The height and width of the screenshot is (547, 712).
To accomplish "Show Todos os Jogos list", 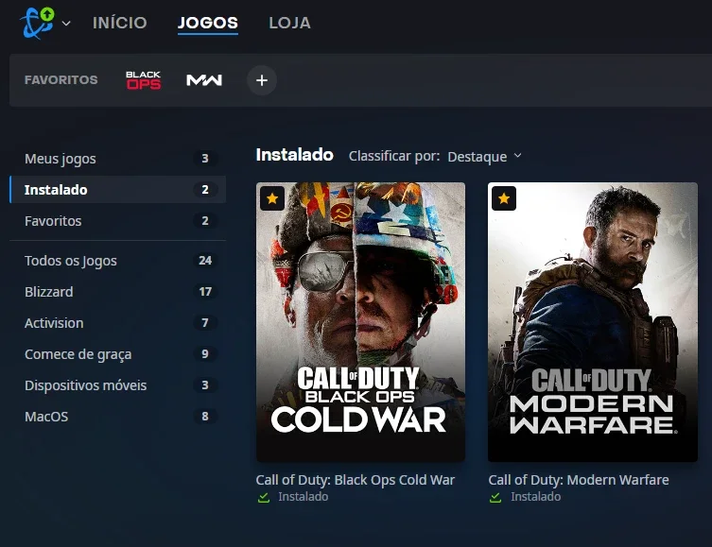I will pos(117,261).
